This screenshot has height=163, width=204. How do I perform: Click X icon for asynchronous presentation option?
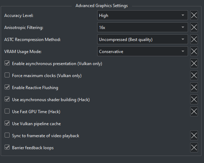point(194,63)
